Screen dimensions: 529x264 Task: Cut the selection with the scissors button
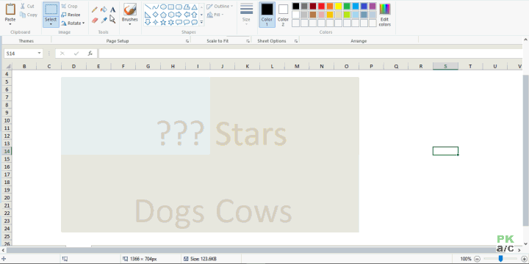[27, 6]
